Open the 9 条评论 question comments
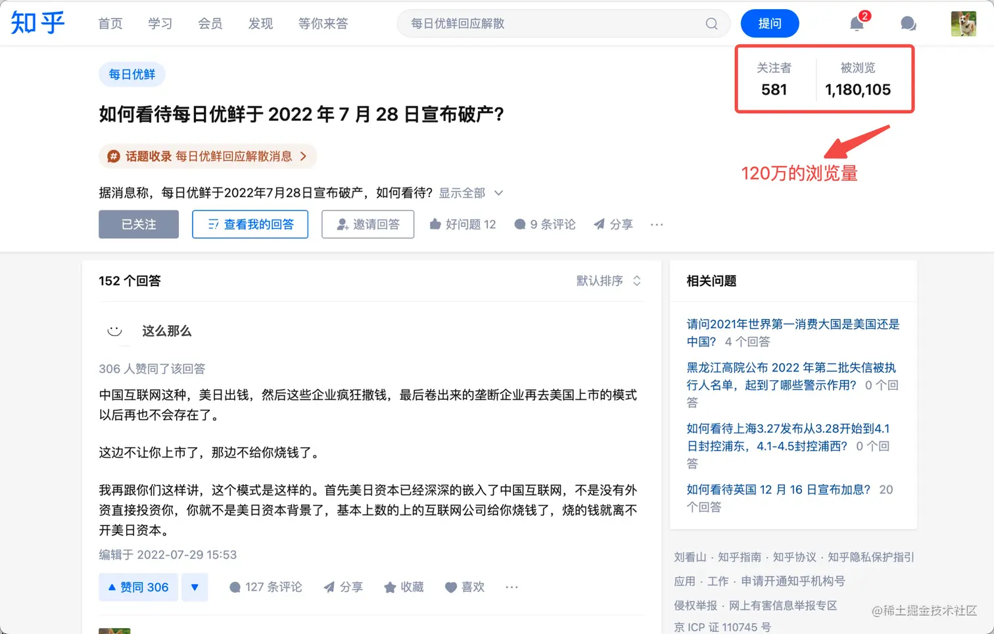 click(544, 224)
